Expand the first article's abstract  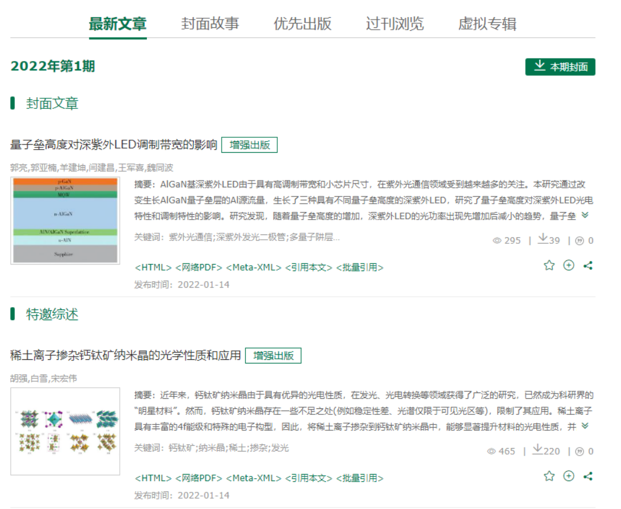coord(585,215)
